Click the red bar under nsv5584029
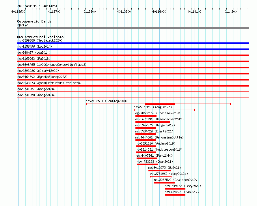Viewport: 257px width, 206px height. click(146, 134)
